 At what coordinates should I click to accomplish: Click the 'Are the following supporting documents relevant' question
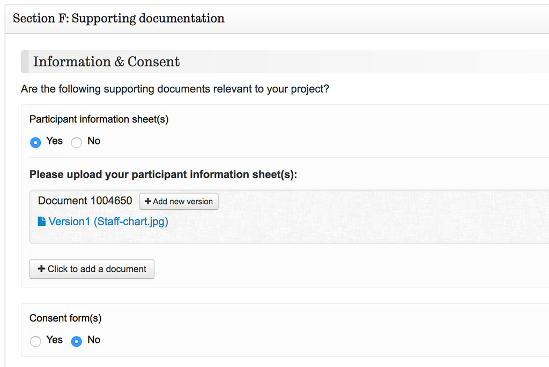pyautogui.click(x=175, y=89)
